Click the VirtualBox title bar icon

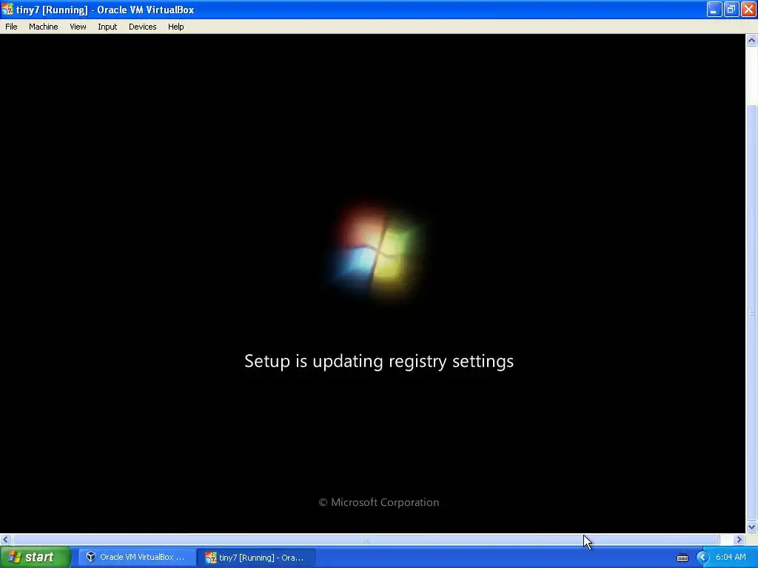pyautogui.click(x=7, y=9)
